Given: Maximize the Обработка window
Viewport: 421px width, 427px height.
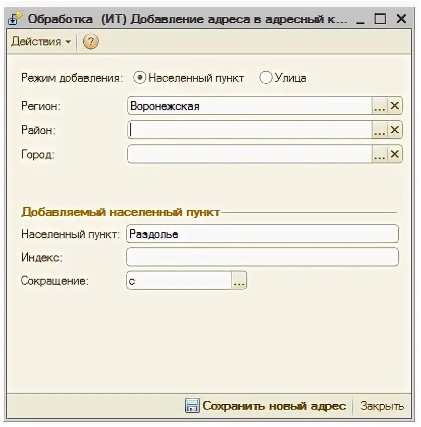Looking at the screenshot, I should pyautogui.click(x=380, y=19).
